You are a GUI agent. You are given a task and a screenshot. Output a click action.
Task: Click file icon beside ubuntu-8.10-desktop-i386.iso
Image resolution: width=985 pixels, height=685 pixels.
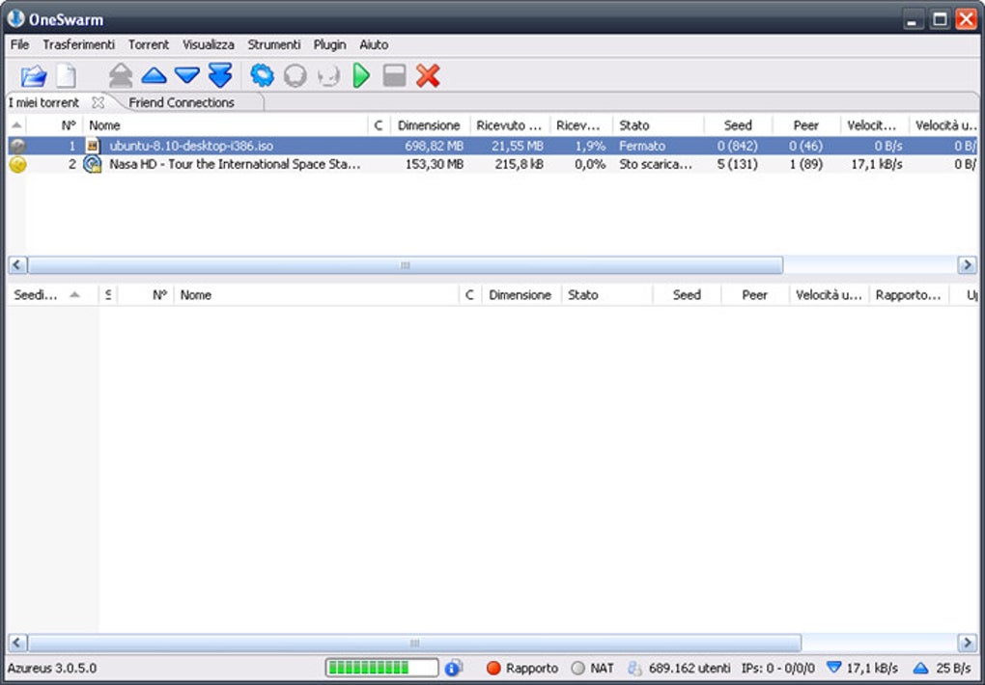93,146
